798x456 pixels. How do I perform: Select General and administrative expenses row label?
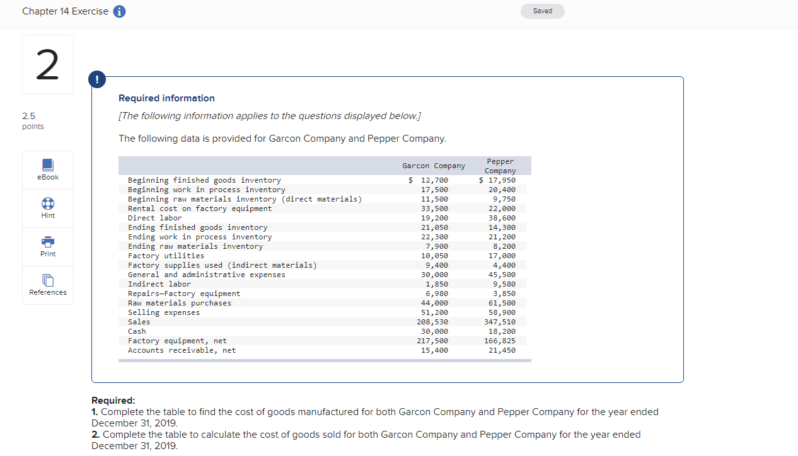click(x=206, y=275)
